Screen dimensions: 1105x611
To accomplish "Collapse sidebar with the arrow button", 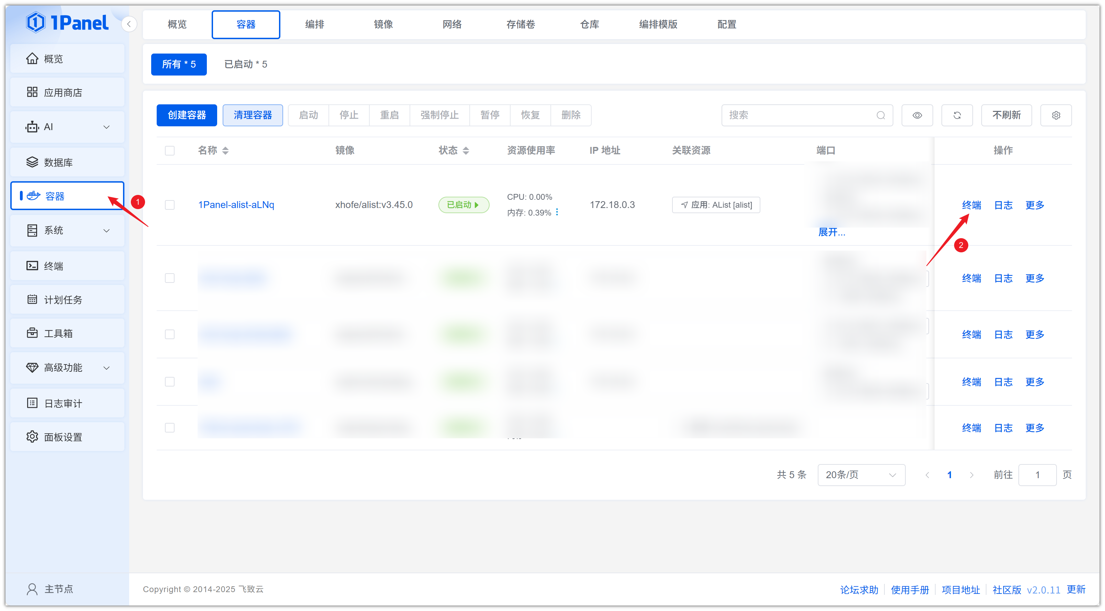I will pos(129,24).
